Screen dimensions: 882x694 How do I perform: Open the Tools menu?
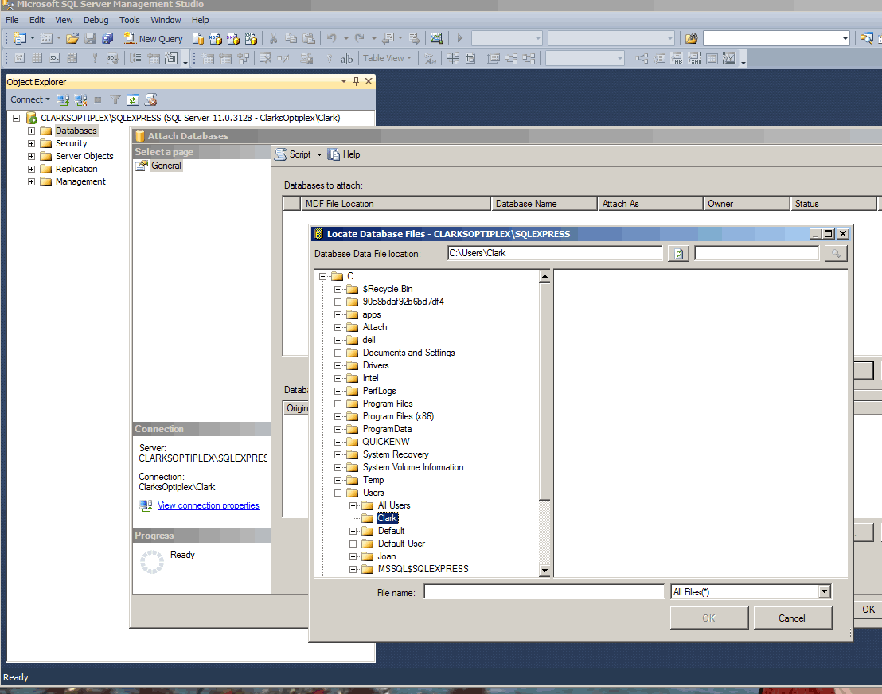pyautogui.click(x=129, y=20)
